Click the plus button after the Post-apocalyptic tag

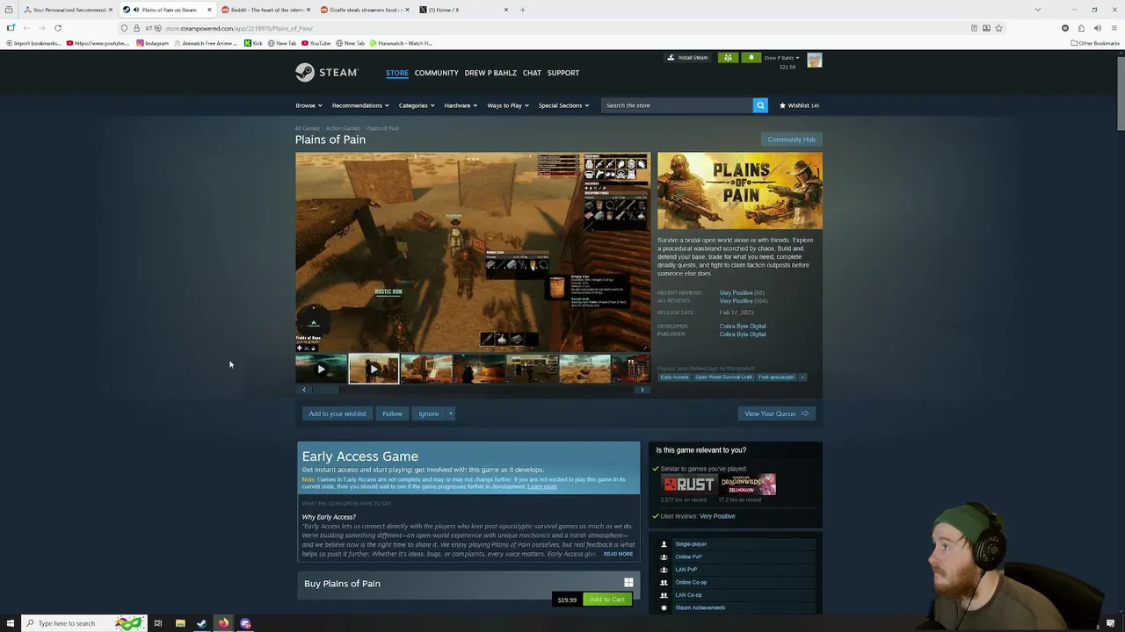802,377
